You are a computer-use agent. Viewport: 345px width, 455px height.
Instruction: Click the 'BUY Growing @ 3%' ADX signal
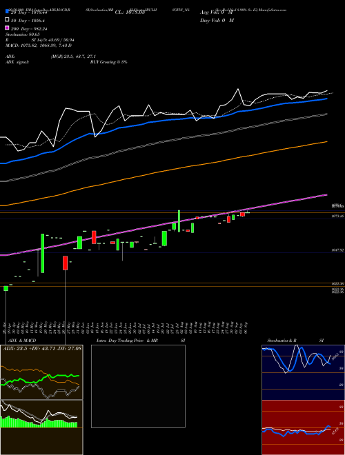tap(108, 62)
